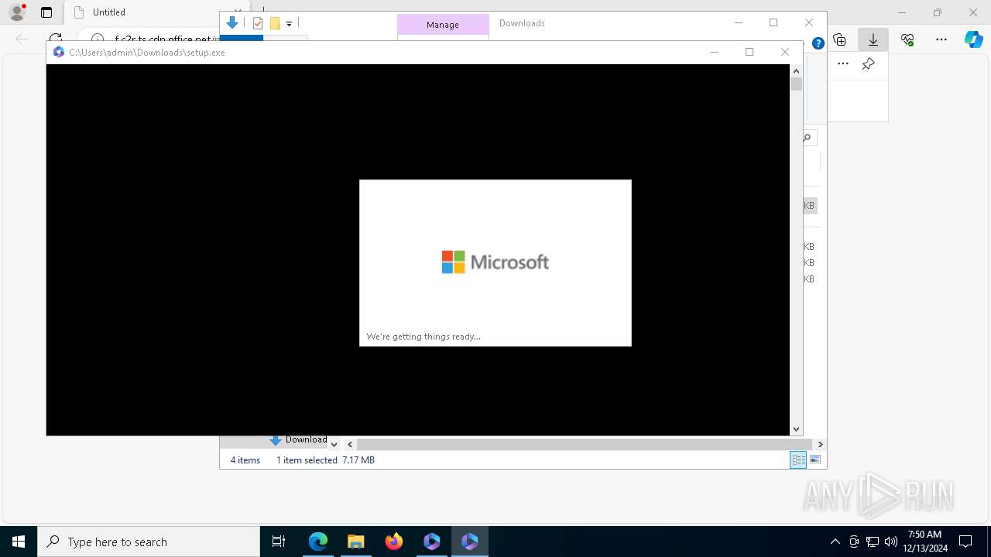Click "1 item selected 7.17 MB" status text
The height and width of the screenshot is (557, 991).
325,460
